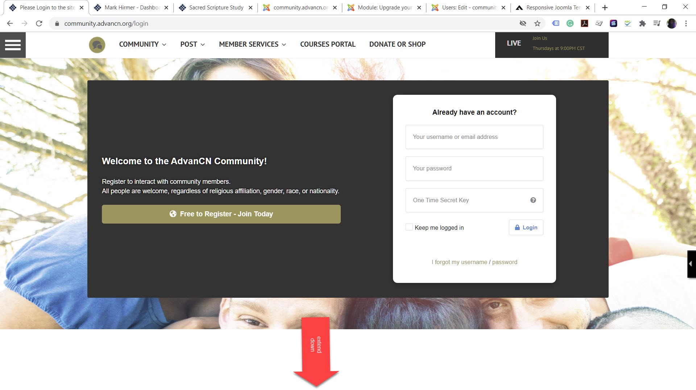Close the Mark Hirmer Dashboard tab
The height and width of the screenshot is (390, 696).
(166, 8)
